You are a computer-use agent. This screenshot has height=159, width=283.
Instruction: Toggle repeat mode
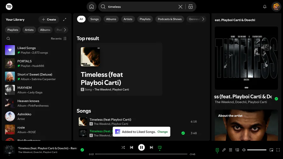coord(160,147)
